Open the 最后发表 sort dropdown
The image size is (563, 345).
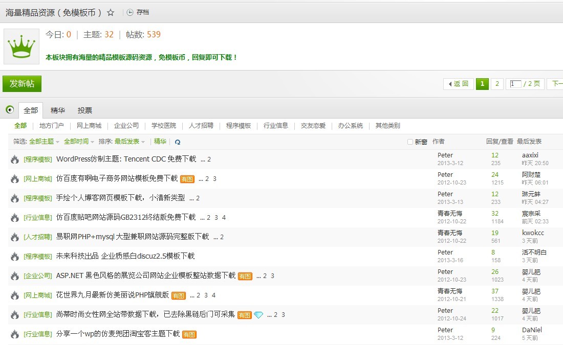click(x=129, y=142)
